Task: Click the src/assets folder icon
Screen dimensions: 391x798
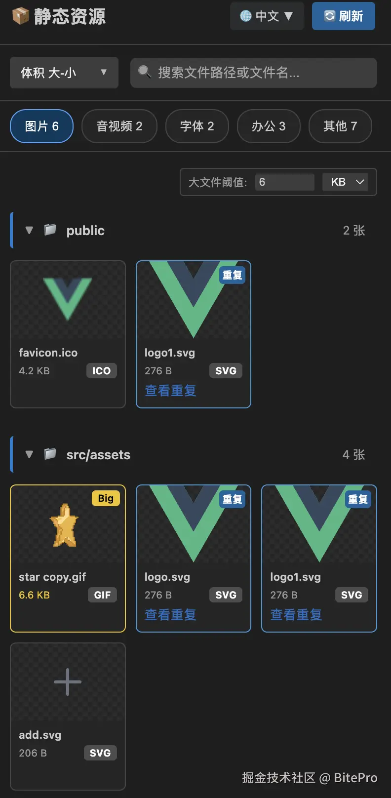Action: coord(50,454)
